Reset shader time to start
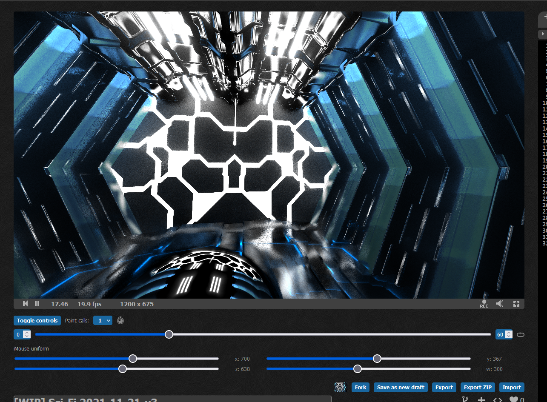The image size is (547, 402). coord(26,304)
